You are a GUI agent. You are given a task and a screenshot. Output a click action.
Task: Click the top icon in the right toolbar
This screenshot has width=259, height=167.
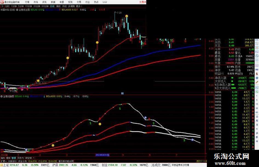coord(257,40)
